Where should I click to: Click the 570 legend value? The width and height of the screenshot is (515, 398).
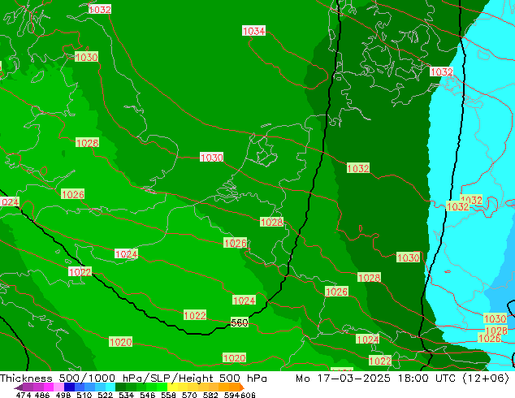point(189,395)
